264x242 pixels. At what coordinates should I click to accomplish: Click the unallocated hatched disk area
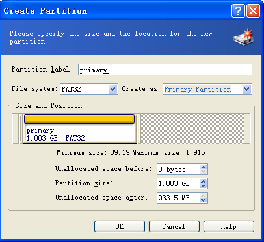[x=192, y=129]
